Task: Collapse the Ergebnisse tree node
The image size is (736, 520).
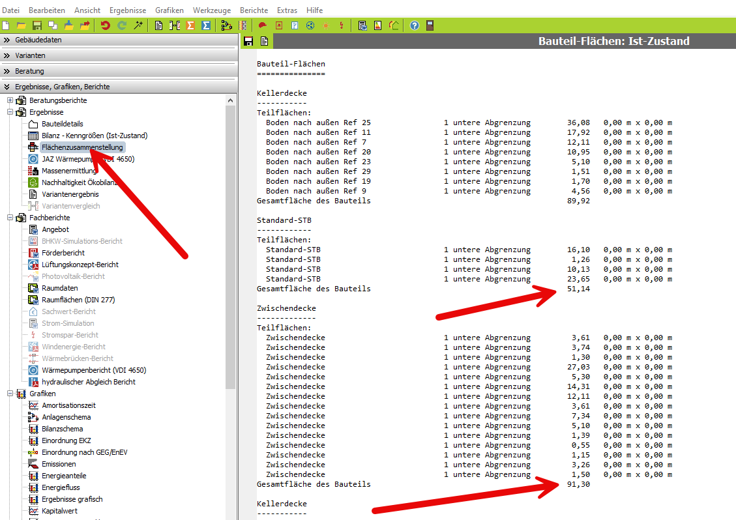Action: (x=10, y=112)
